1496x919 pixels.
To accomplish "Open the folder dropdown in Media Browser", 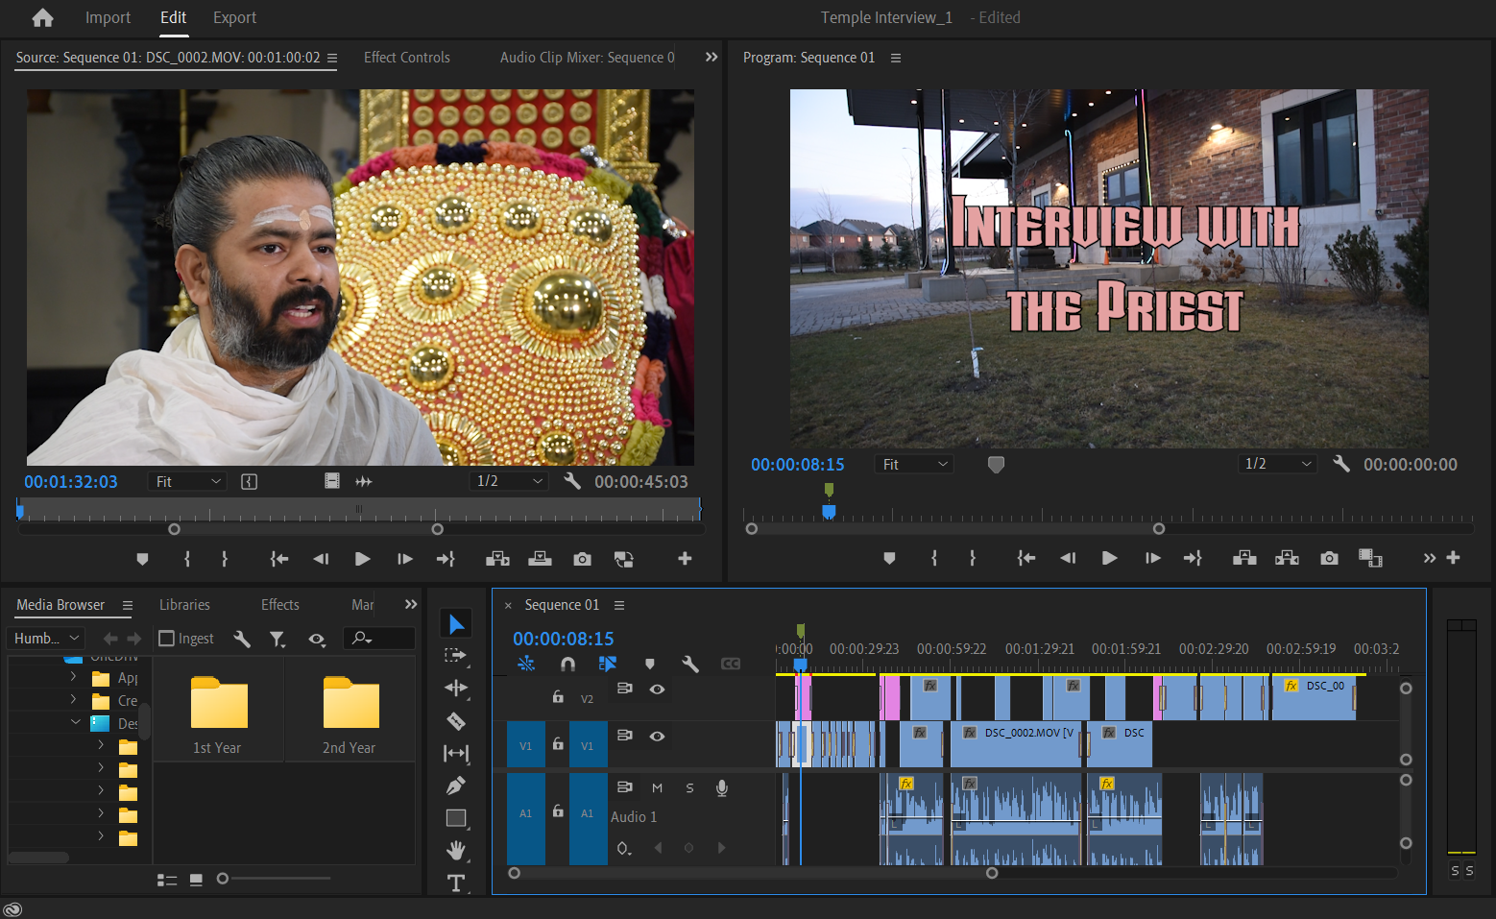I will [45, 638].
